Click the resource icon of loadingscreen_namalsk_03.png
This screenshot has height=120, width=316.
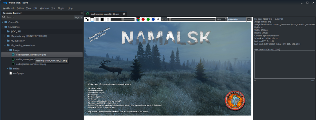click(13, 64)
